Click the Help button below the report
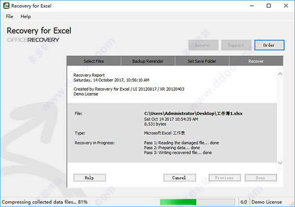Screen dimensions: 295x207 pos(89,177)
